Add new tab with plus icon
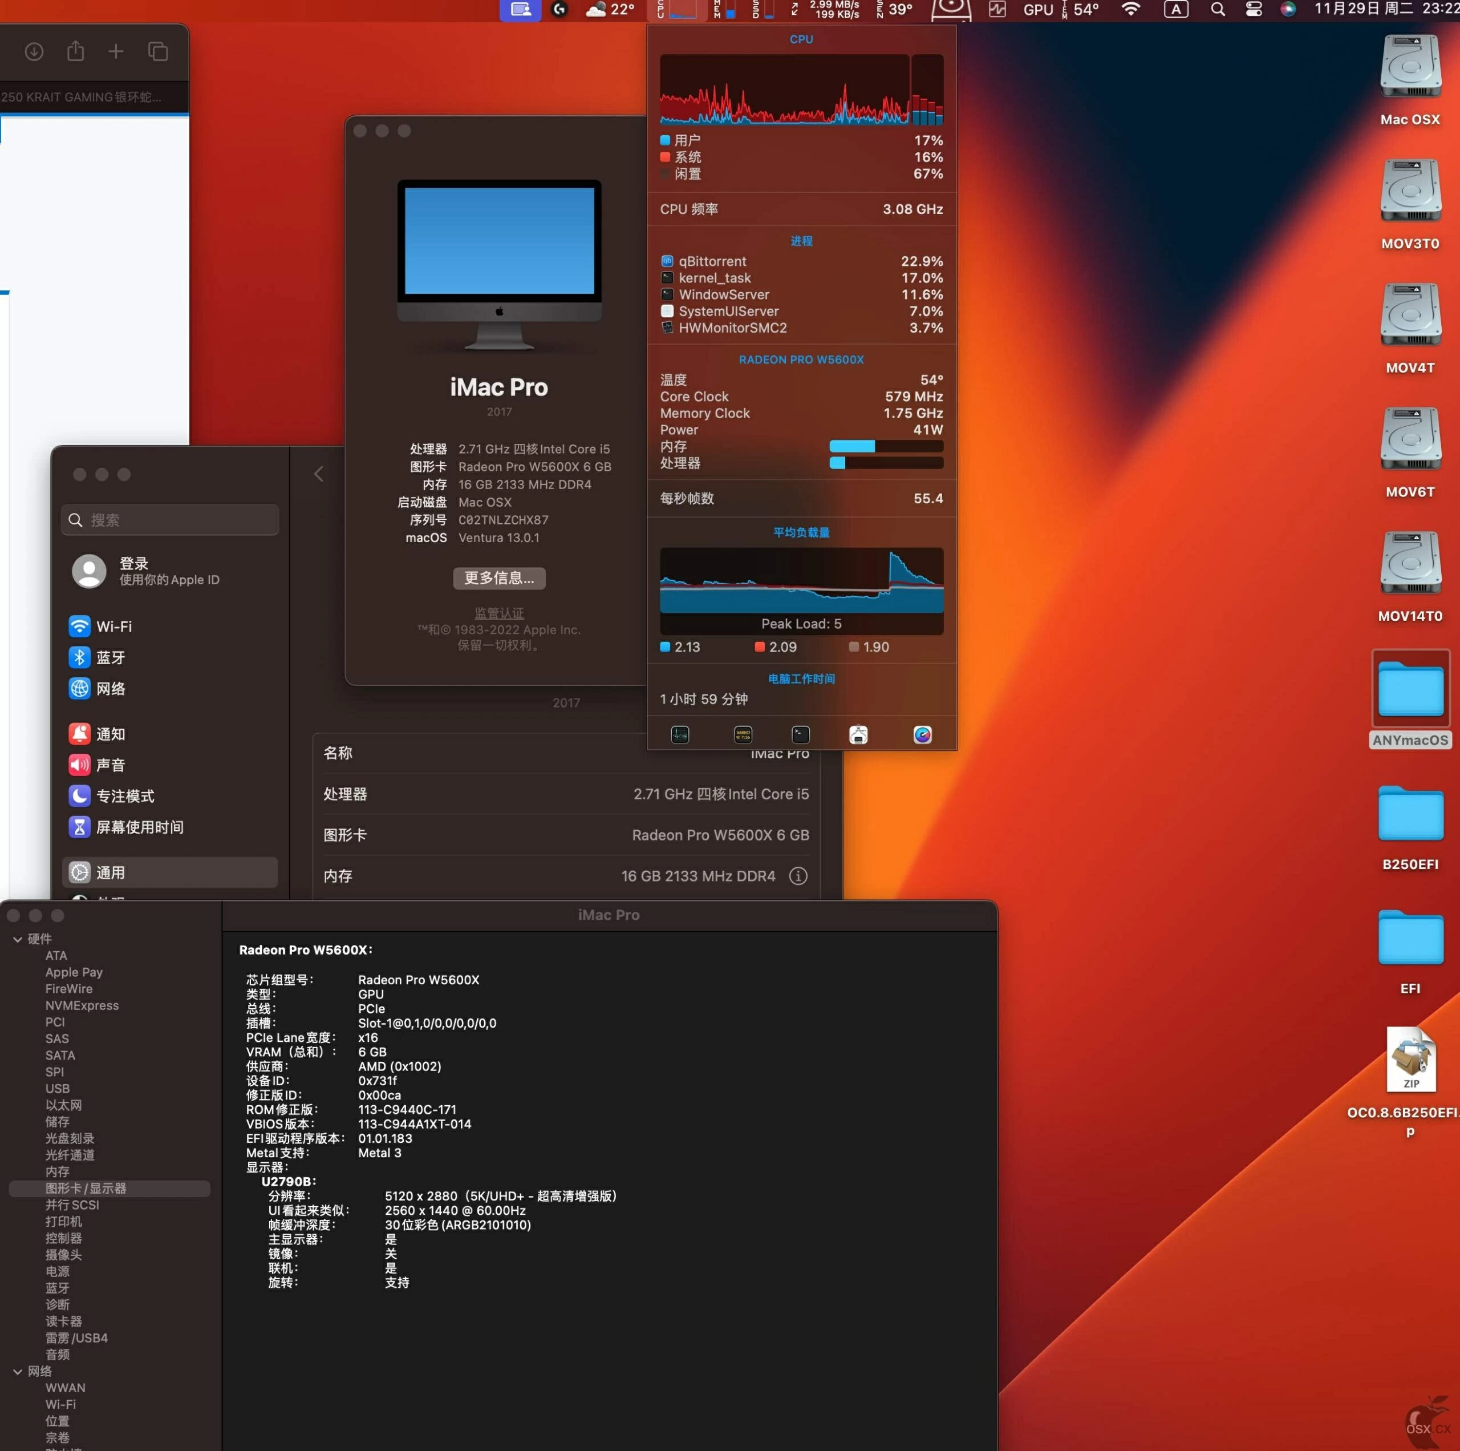This screenshot has width=1460, height=1451. coord(116,51)
